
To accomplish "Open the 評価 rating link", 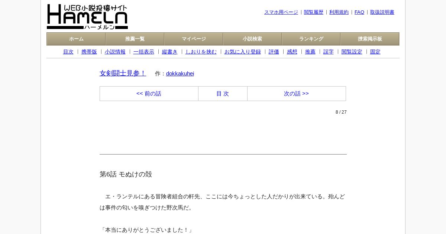I will coord(274,52).
